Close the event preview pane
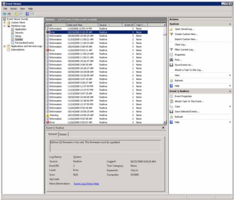 pyautogui.click(x=163, y=127)
